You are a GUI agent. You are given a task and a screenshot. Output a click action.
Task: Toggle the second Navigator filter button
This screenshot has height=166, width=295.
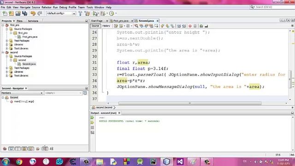[x=18, y=148]
